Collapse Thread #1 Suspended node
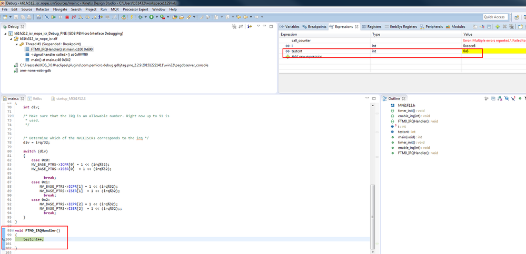The width and height of the screenshot is (526, 254). pyautogui.click(x=17, y=44)
